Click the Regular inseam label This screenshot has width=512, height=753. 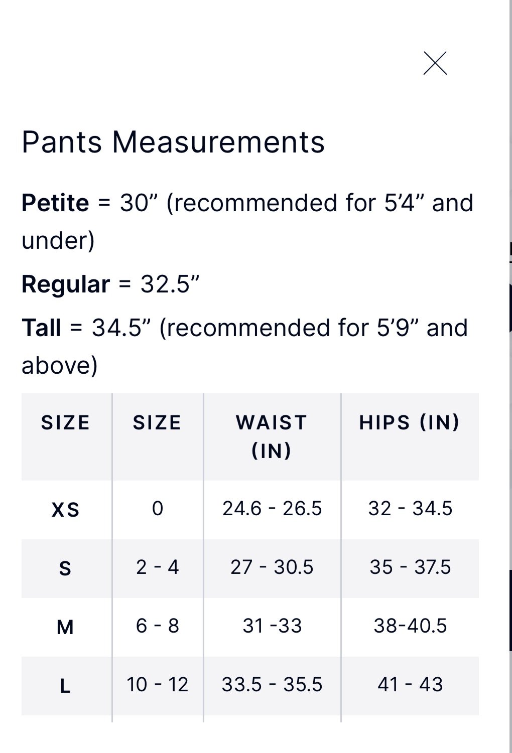click(65, 284)
